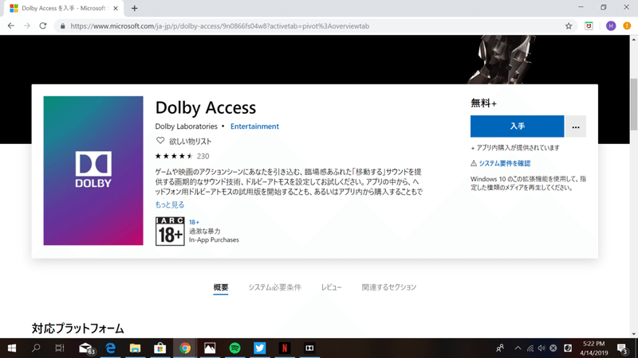Open the red shield extension icon

point(589,26)
